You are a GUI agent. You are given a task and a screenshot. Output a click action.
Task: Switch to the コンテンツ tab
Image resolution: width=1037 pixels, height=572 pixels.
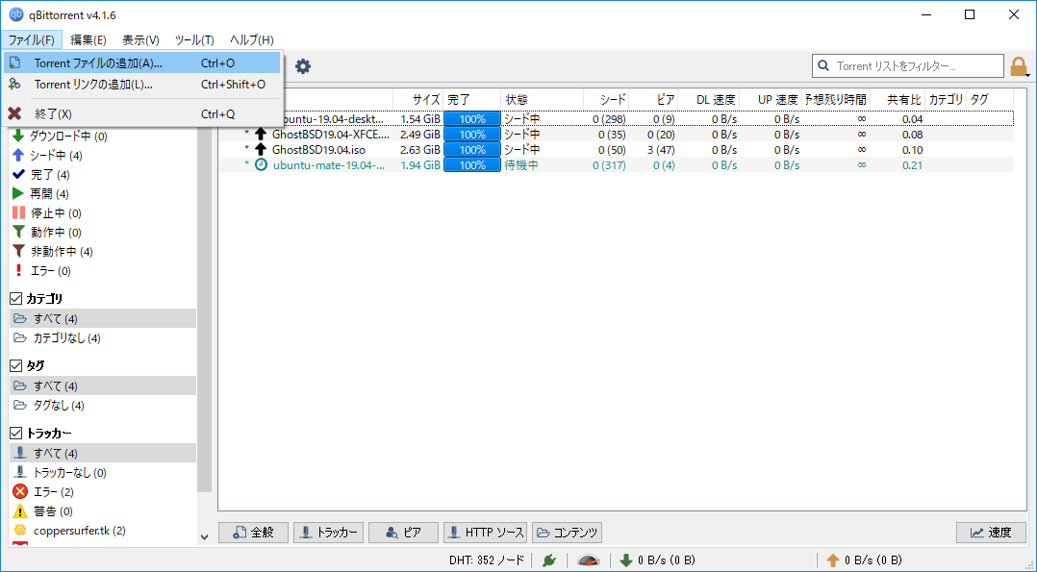(567, 533)
